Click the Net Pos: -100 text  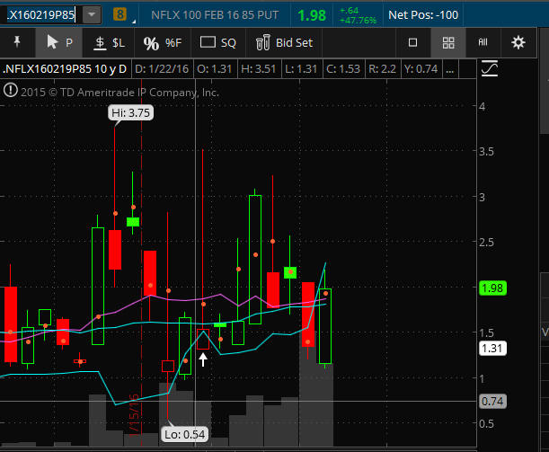[423, 15]
